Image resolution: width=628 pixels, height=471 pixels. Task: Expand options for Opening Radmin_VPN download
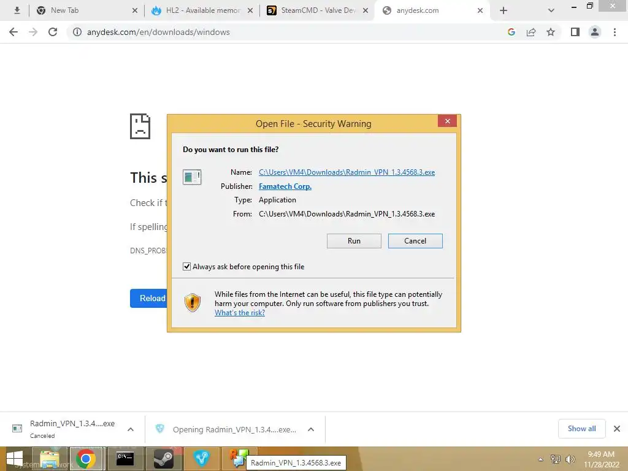(x=311, y=429)
